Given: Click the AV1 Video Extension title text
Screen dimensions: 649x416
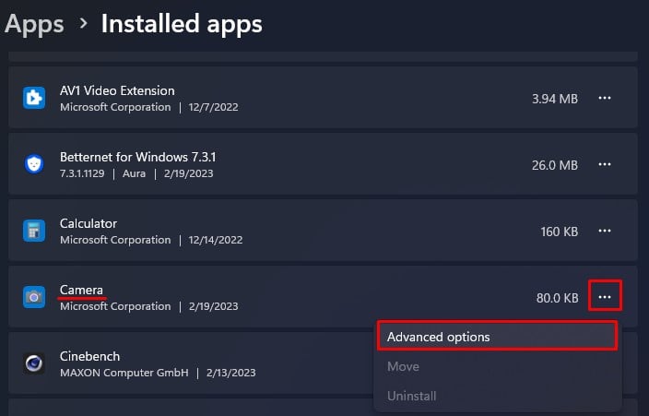Looking at the screenshot, I should pyautogui.click(x=117, y=90).
